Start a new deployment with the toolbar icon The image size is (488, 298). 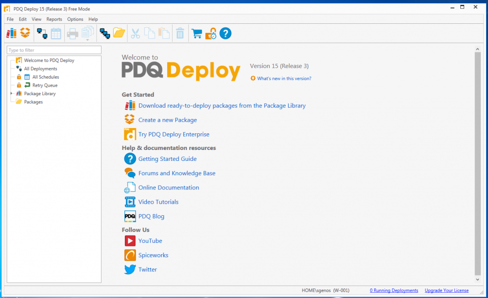41,33
